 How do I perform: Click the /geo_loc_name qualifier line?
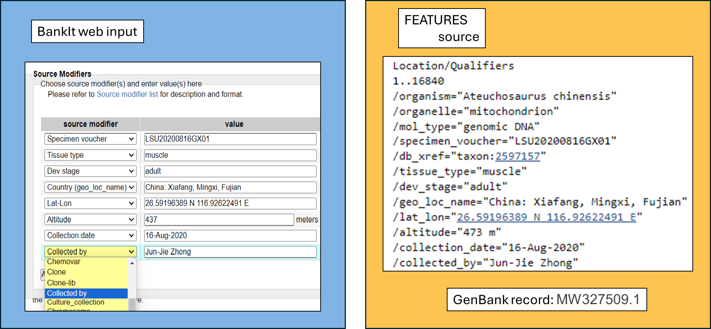(x=540, y=202)
